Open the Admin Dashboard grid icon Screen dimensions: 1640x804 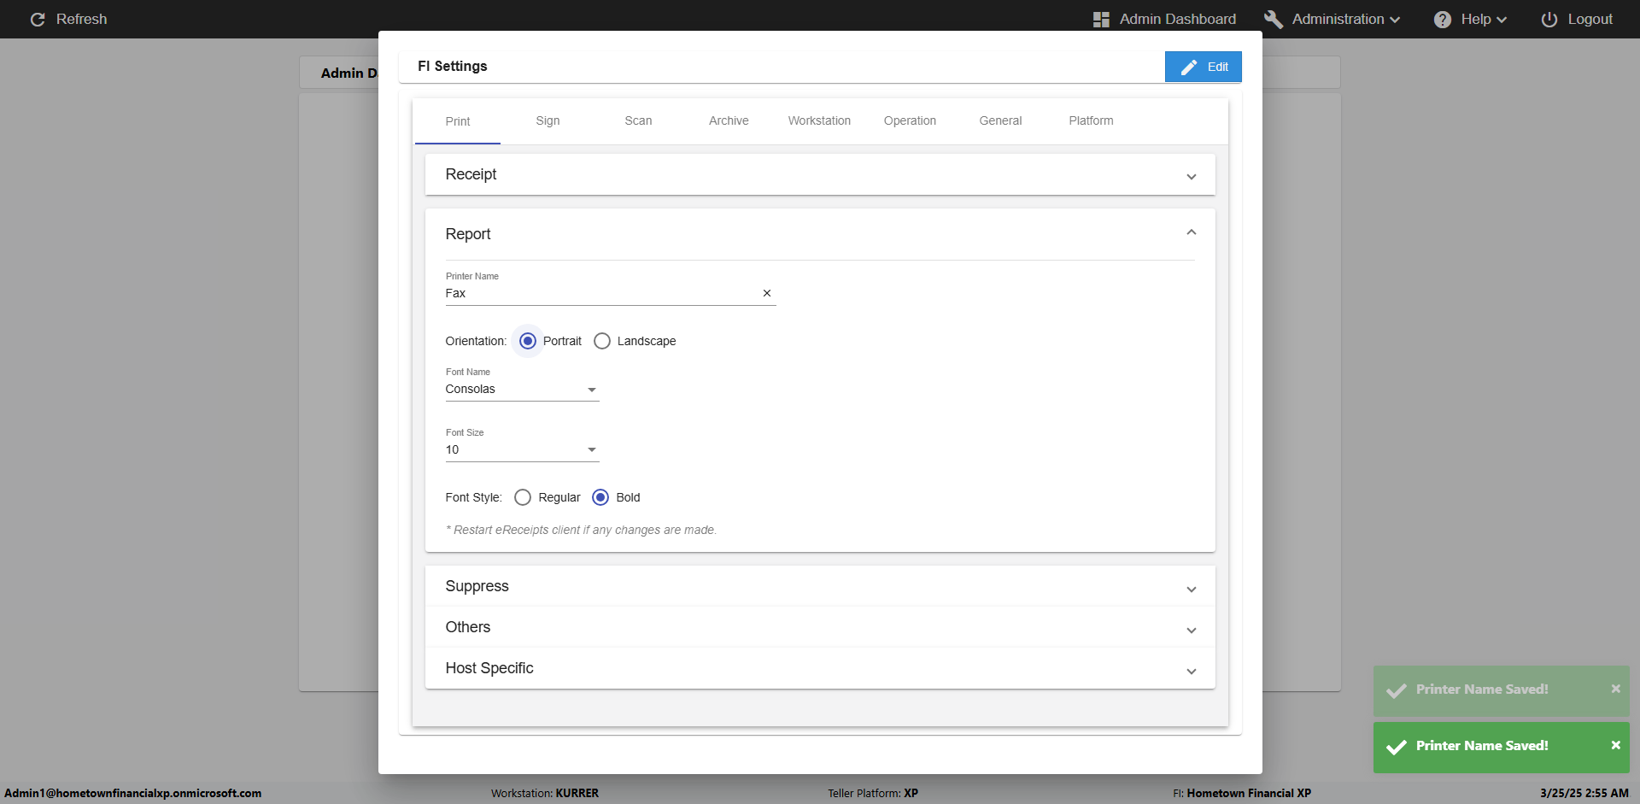pyautogui.click(x=1101, y=20)
